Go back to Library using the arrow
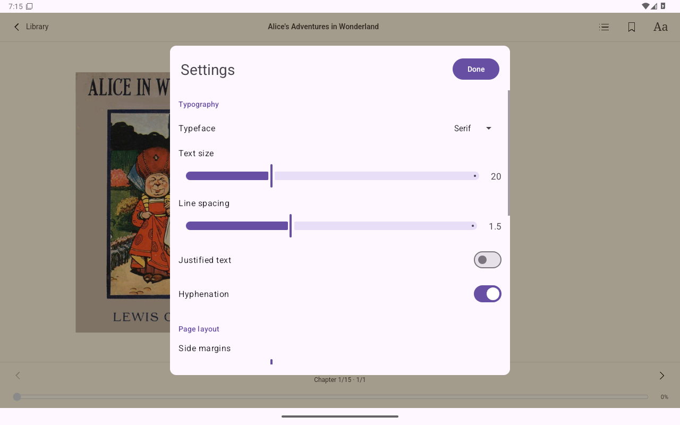Screen dimensions: 680x425 click(x=16, y=27)
